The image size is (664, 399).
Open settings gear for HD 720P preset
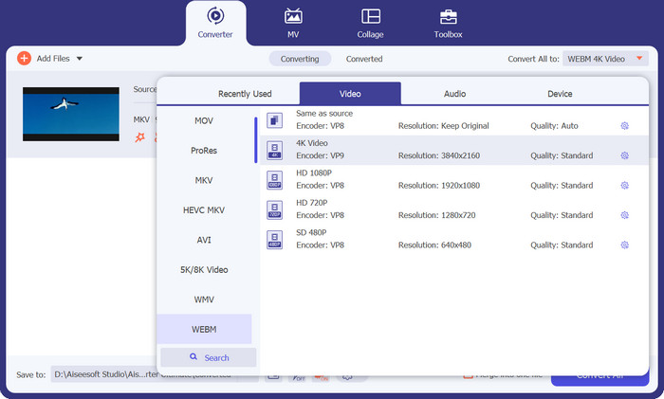624,215
